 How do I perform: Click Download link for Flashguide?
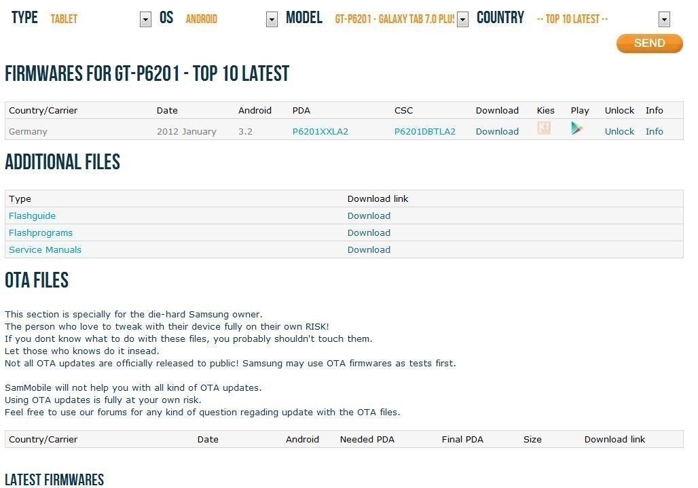369,215
